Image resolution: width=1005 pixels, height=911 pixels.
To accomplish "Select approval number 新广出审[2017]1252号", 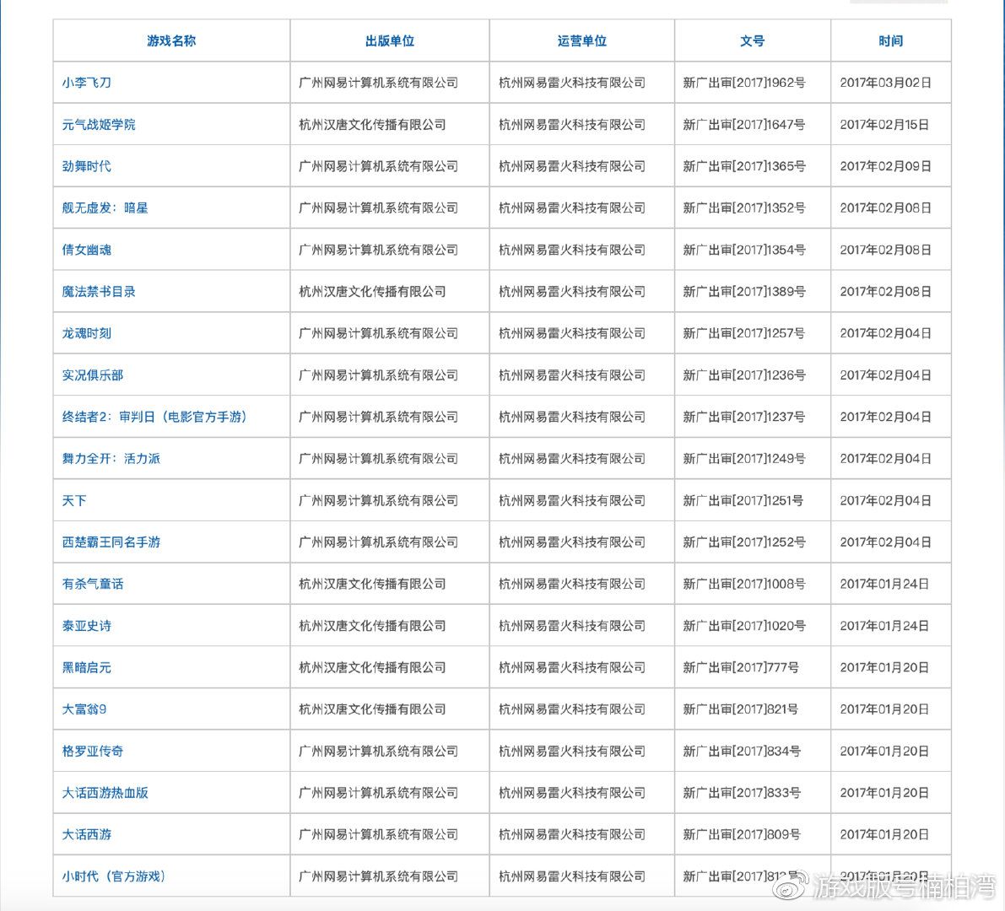I will click(744, 542).
